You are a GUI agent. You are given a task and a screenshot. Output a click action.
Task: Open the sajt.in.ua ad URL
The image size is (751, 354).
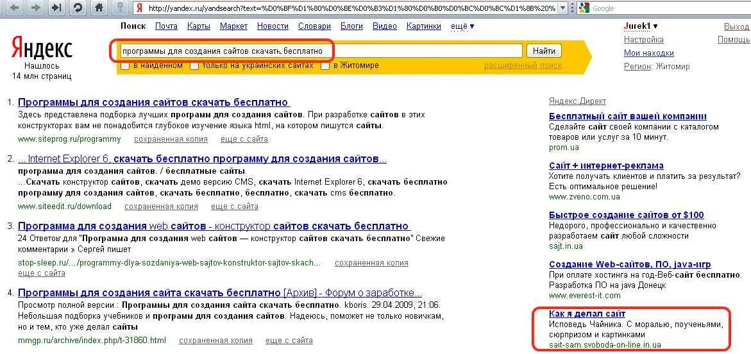tap(566, 246)
